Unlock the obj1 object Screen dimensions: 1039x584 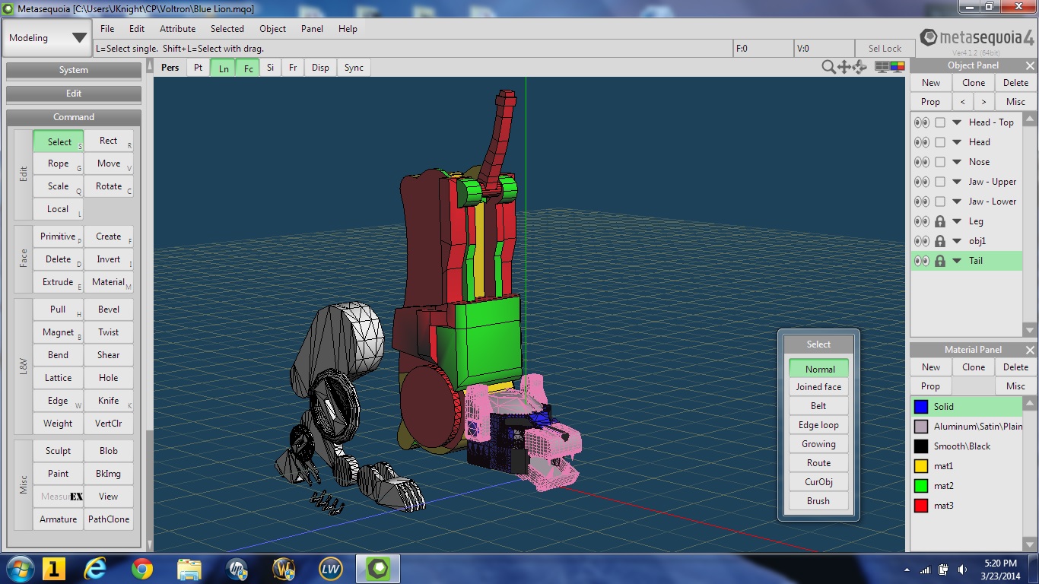click(940, 241)
